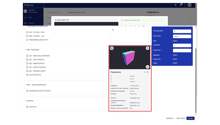Toggle the grid view icon on 3D preview
Screen dimensions: 220x125
pos(112,48)
